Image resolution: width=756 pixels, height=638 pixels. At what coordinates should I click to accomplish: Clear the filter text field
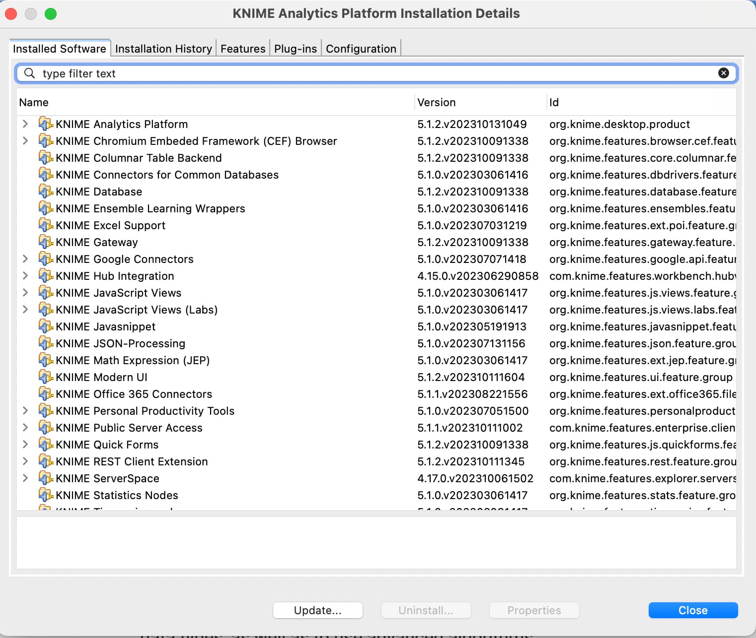pos(724,73)
